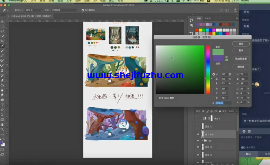Select the 图层 13 layer row

pos(216,126)
